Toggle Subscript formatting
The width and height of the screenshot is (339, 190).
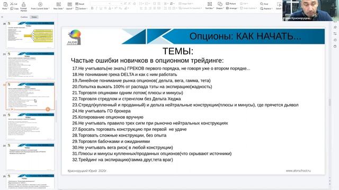pos(120,8)
